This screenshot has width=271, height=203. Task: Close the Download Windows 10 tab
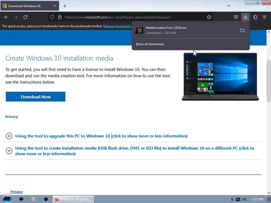coord(55,6)
